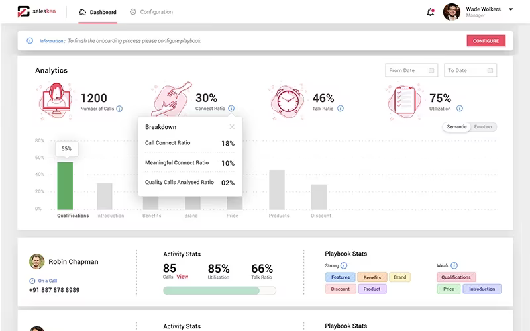This screenshot has width=530, height=331.
Task: Click the Utilization clipboard illustration
Action: click(404, 101)
